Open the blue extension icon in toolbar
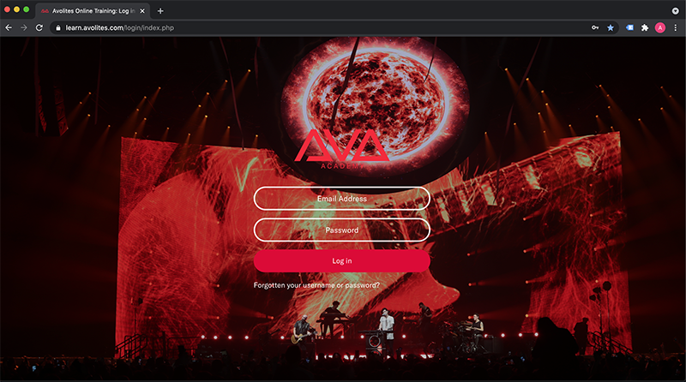Screen dimensions: 686x382 click(629, 27)
